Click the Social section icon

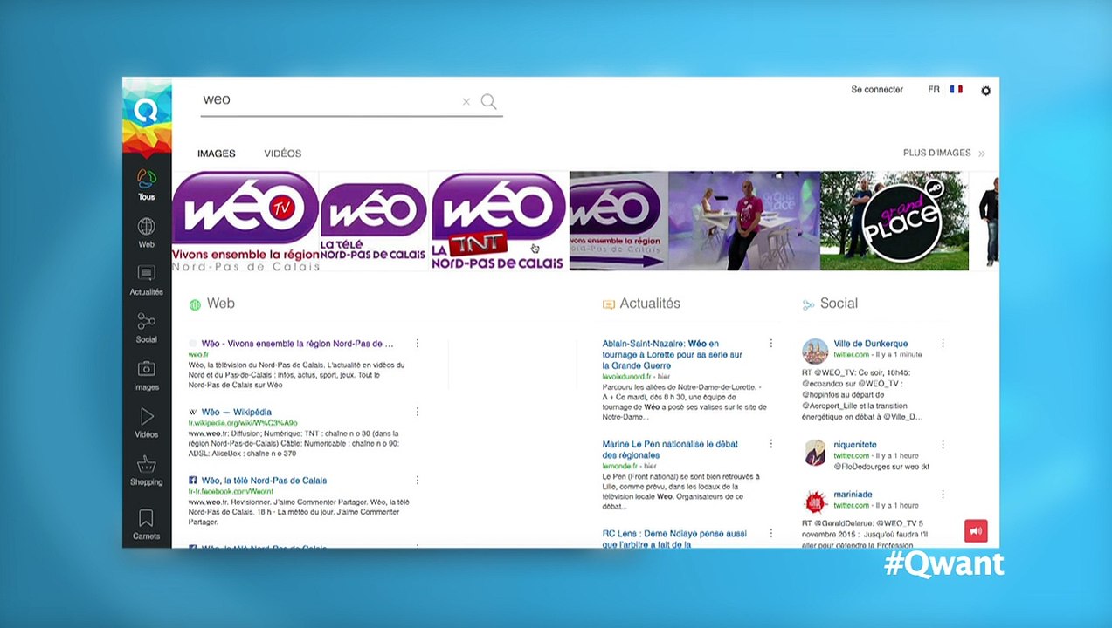[808, 304]
